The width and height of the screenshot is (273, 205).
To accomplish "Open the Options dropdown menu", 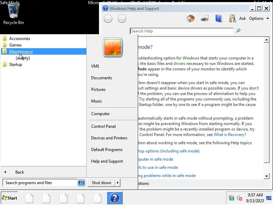I will [x=259, y=18].
